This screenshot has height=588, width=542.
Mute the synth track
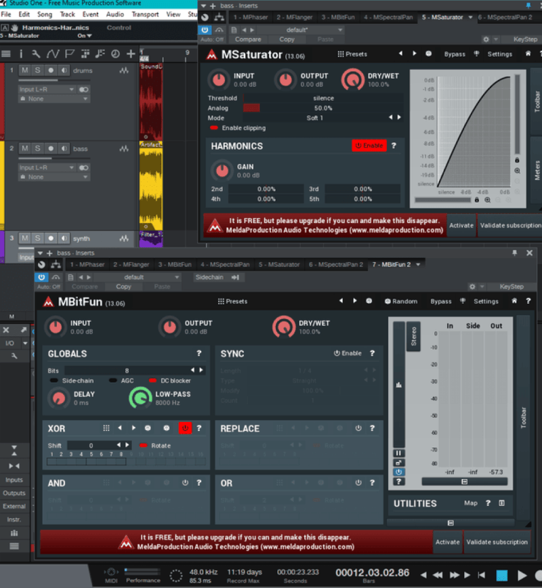pyautogui.click(x=25, y=238)
